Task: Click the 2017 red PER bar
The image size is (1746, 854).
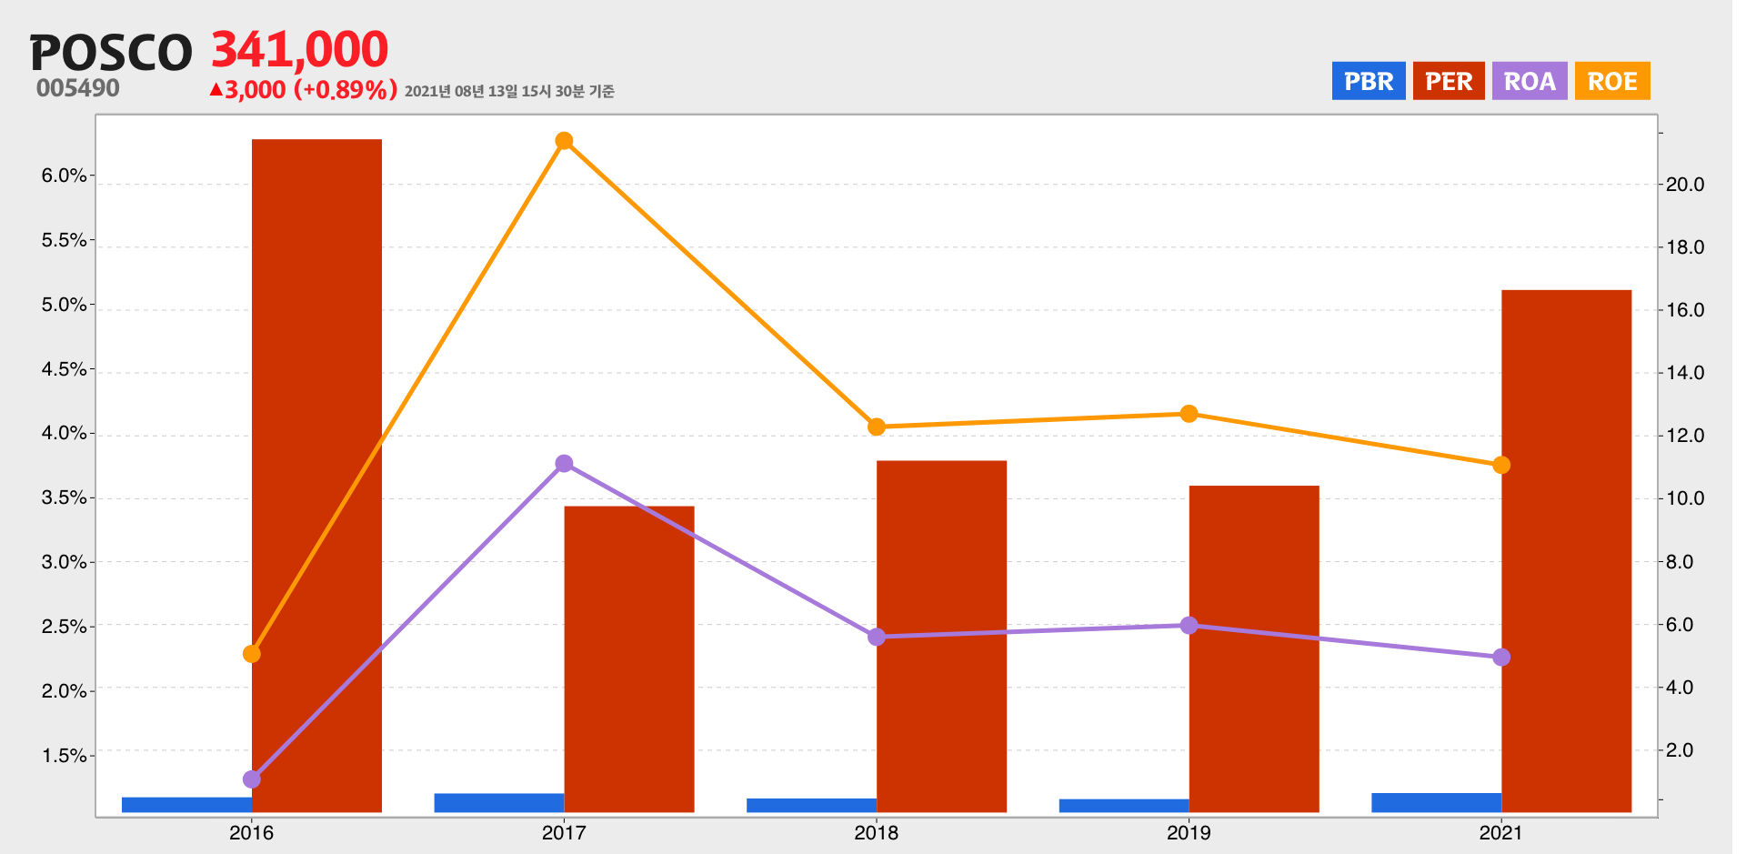Action: [x=629, y=659]
